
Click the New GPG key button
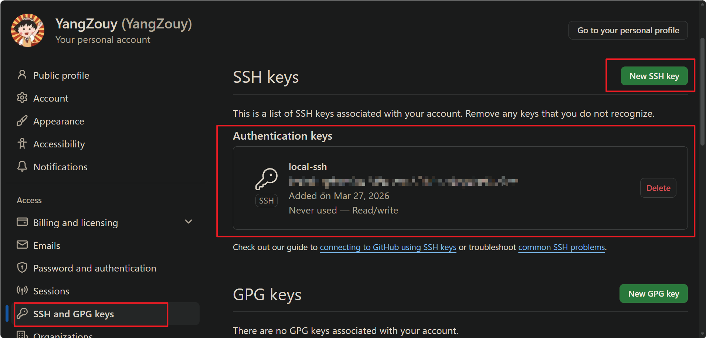click(x=653, y=294)
